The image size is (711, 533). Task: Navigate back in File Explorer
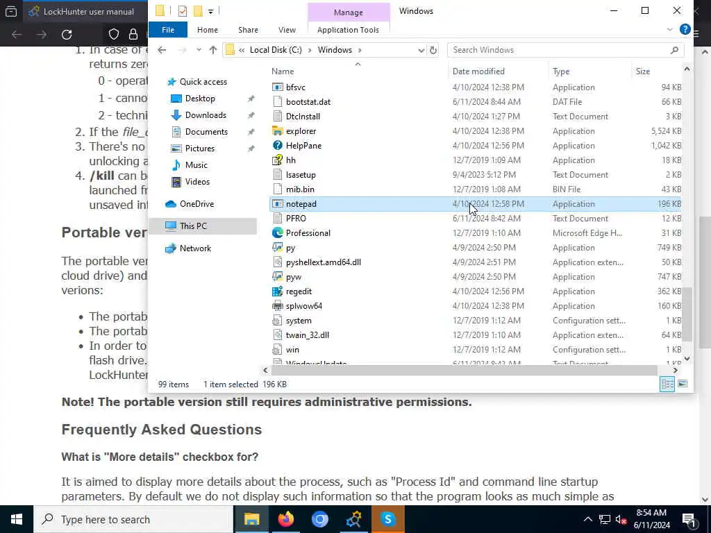162,50
